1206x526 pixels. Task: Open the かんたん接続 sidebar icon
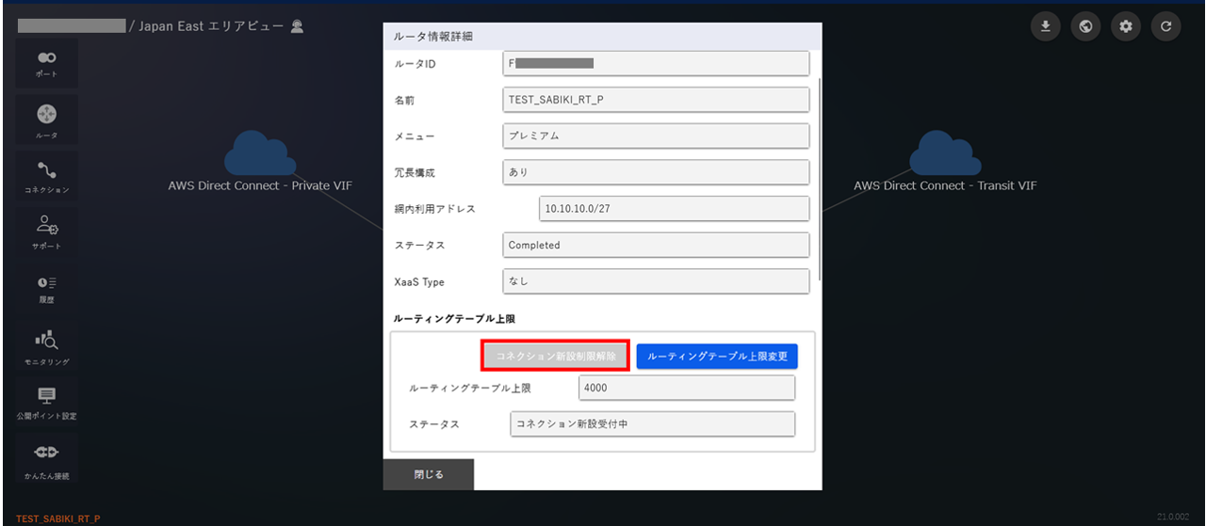tap(46, 458)
